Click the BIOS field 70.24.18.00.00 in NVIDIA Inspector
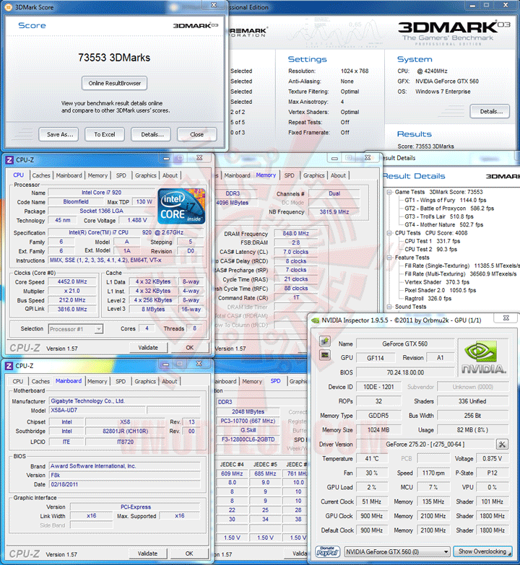This screenshot has height=565, width=520. (x=405, y=372)
